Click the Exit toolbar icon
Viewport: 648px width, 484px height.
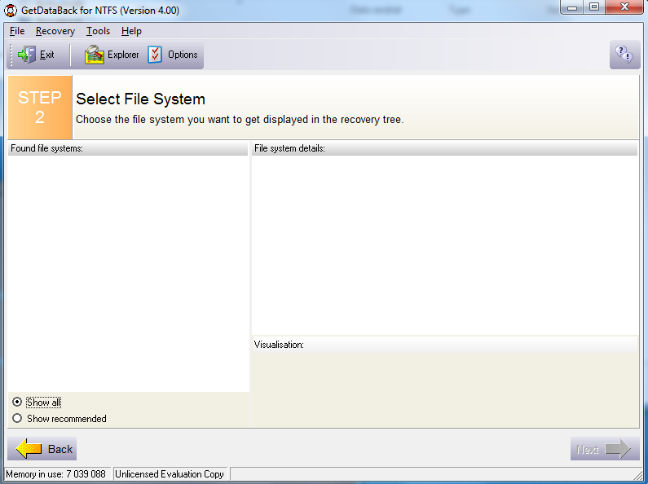(26, 55)
